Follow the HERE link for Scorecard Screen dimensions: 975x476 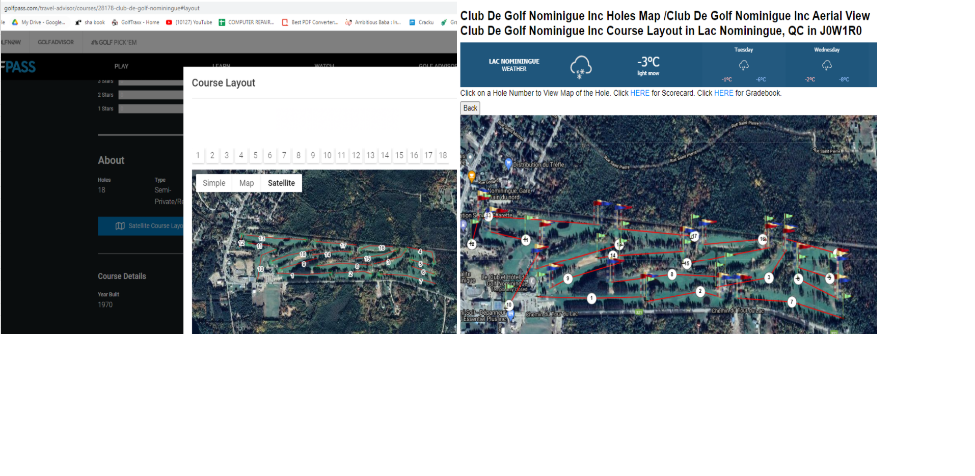(x=640, y=93)
